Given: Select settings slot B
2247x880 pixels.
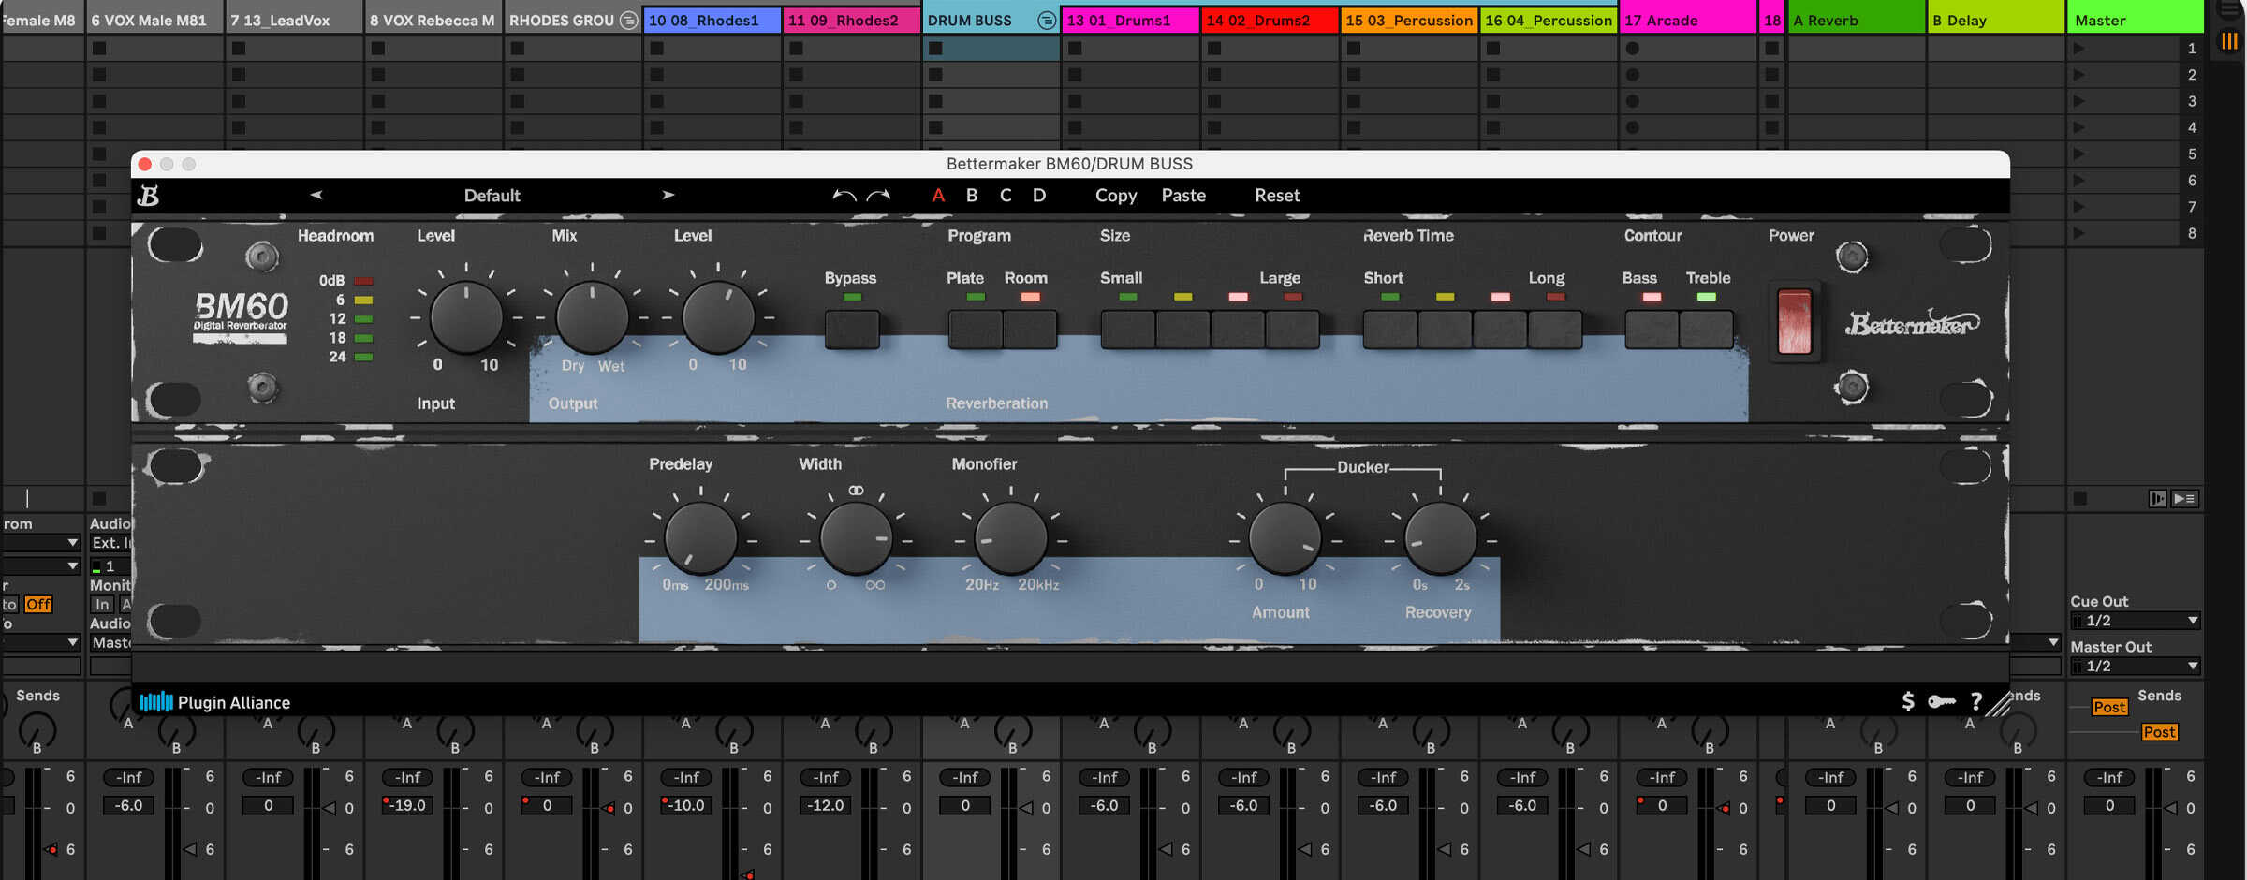Looking at the screenshot, I should [972, 195].
